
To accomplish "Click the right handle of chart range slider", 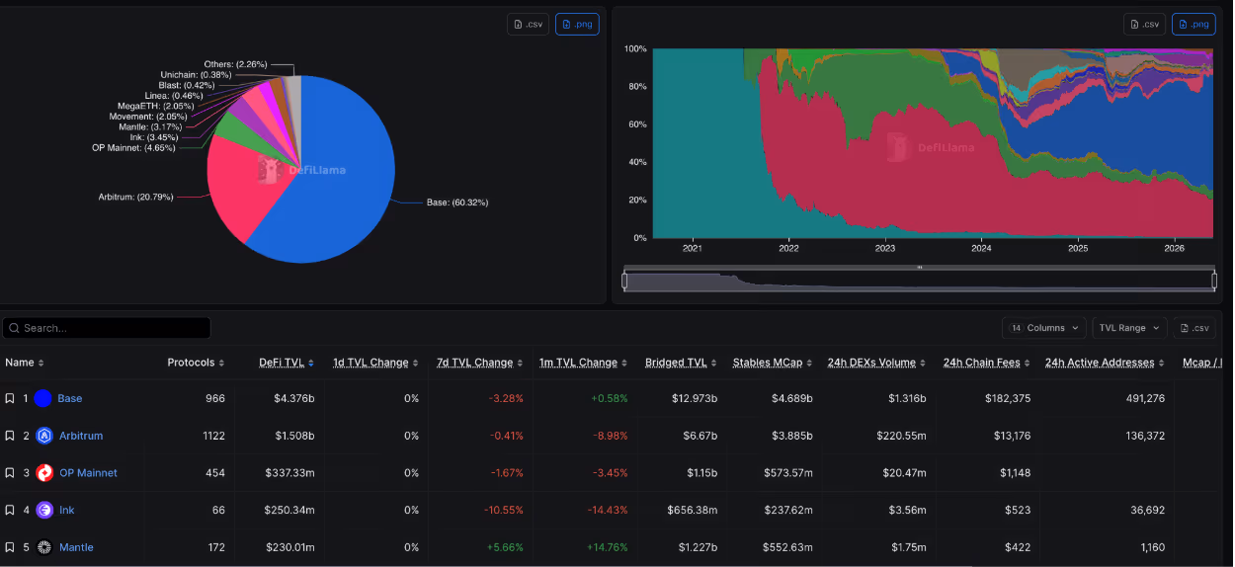I will (1213, 281).
